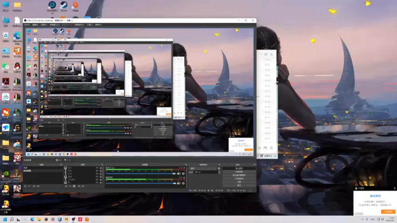Toggle visibility eye of the bottom source

[97, 182]
